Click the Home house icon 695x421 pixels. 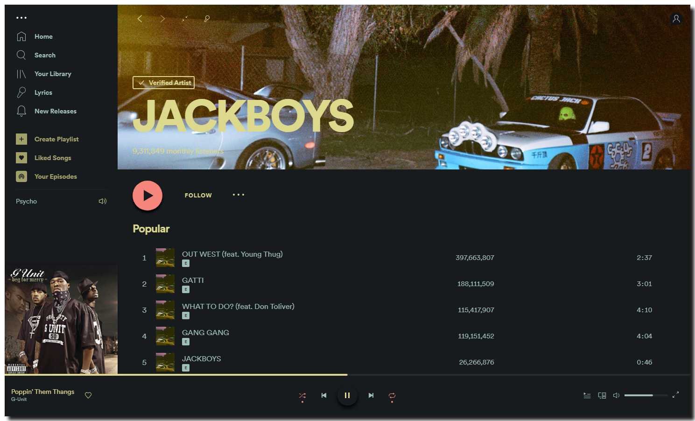point(21,36)
